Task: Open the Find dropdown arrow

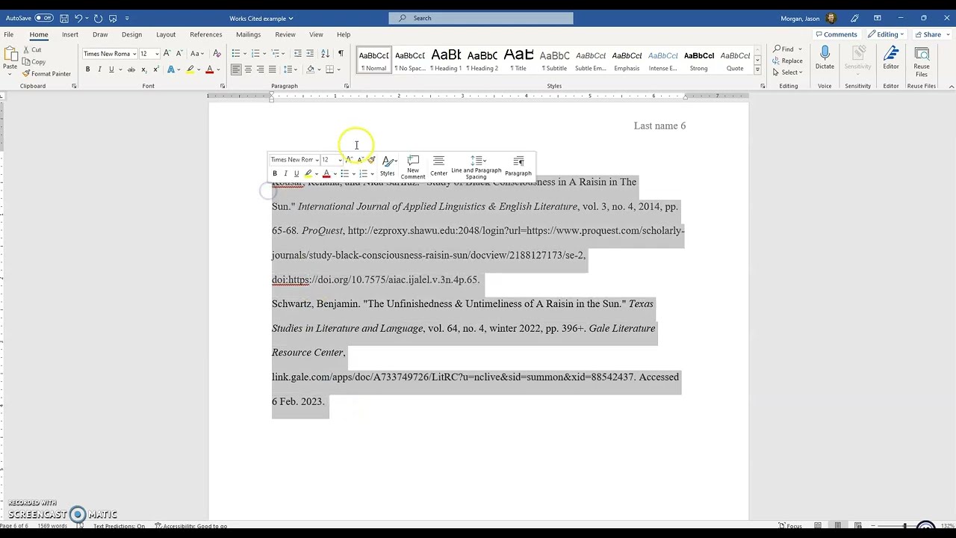Action: tap(800, 49)
